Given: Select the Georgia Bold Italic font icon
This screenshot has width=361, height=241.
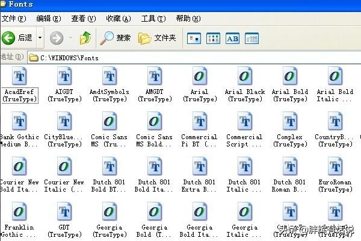Looking at the screenshot, I should (200, 211).
